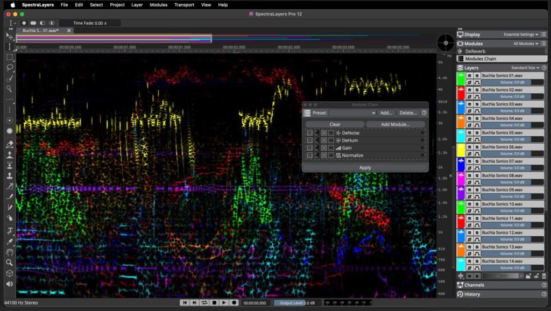
Task: Click the Add... preset button
Action: coord(386,113)
